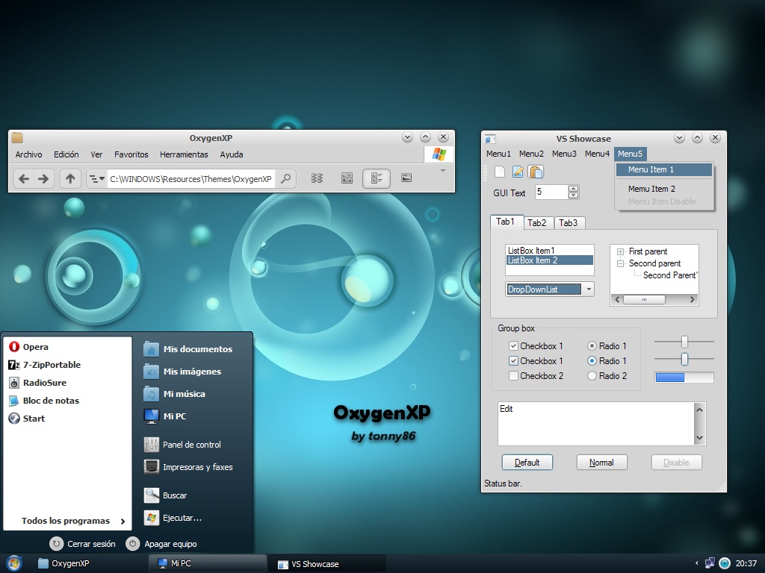Go forward in OxygenXP explorer window
This screenshot has width=765, height=573.
click(x=43, y=179)
